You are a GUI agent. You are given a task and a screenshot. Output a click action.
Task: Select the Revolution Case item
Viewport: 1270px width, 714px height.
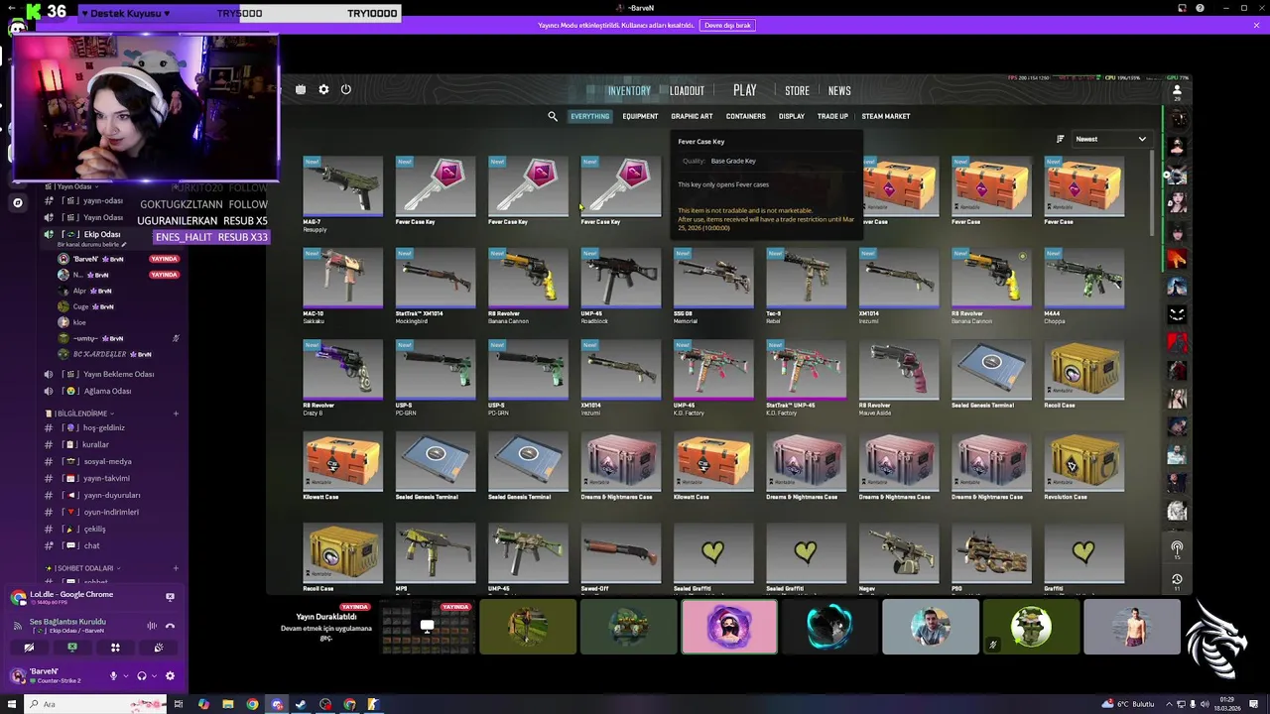1083,466
